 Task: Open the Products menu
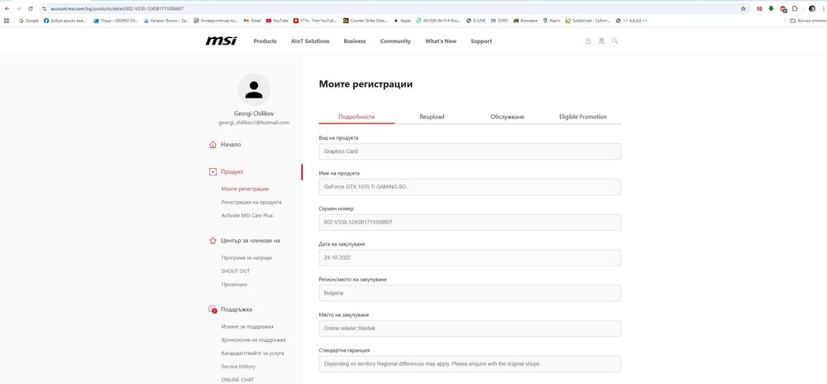coord(265,41)
